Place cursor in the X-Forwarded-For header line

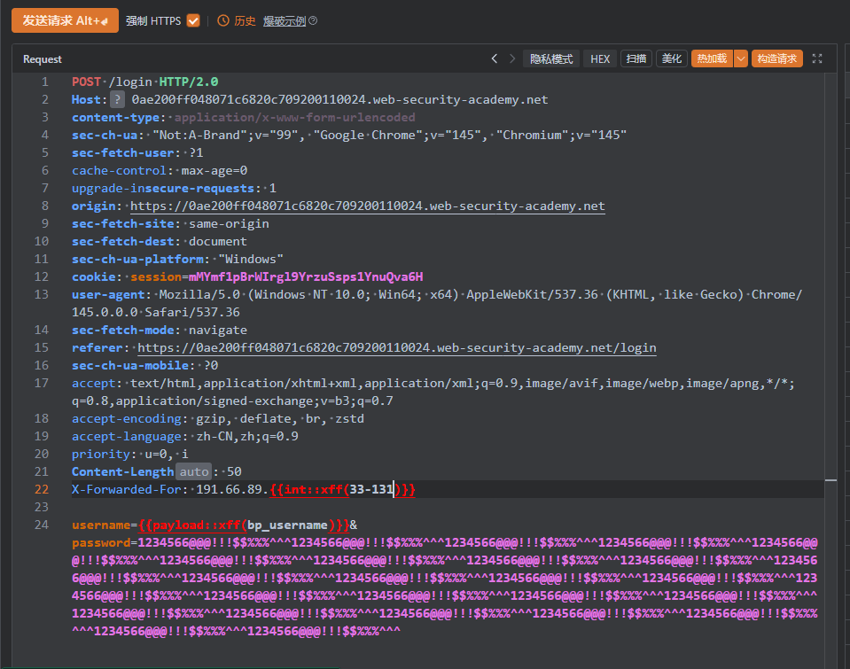[x=222, y=489]
